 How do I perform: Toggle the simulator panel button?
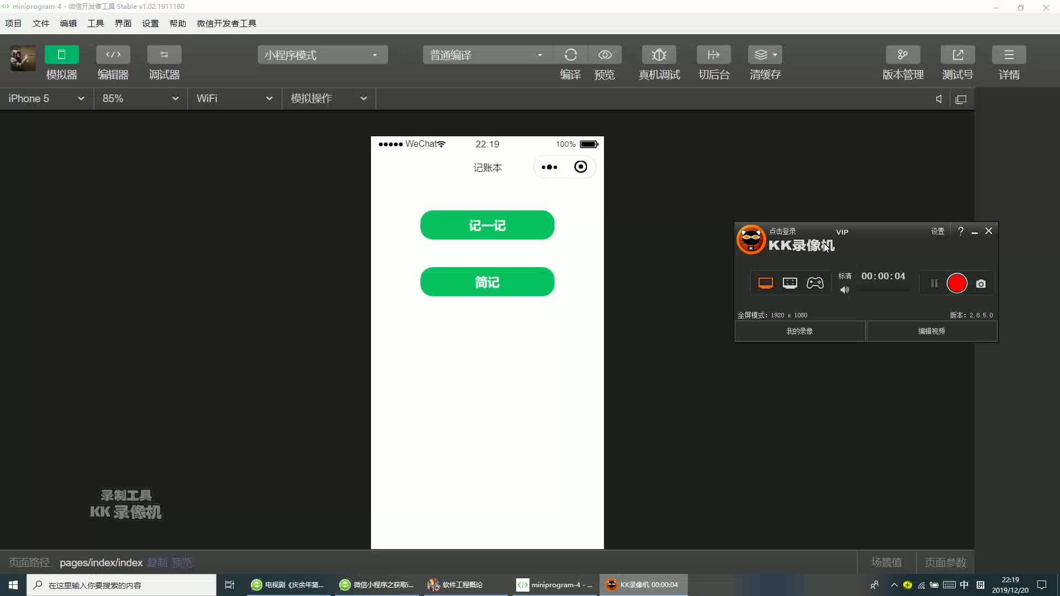tap(61, 55)
